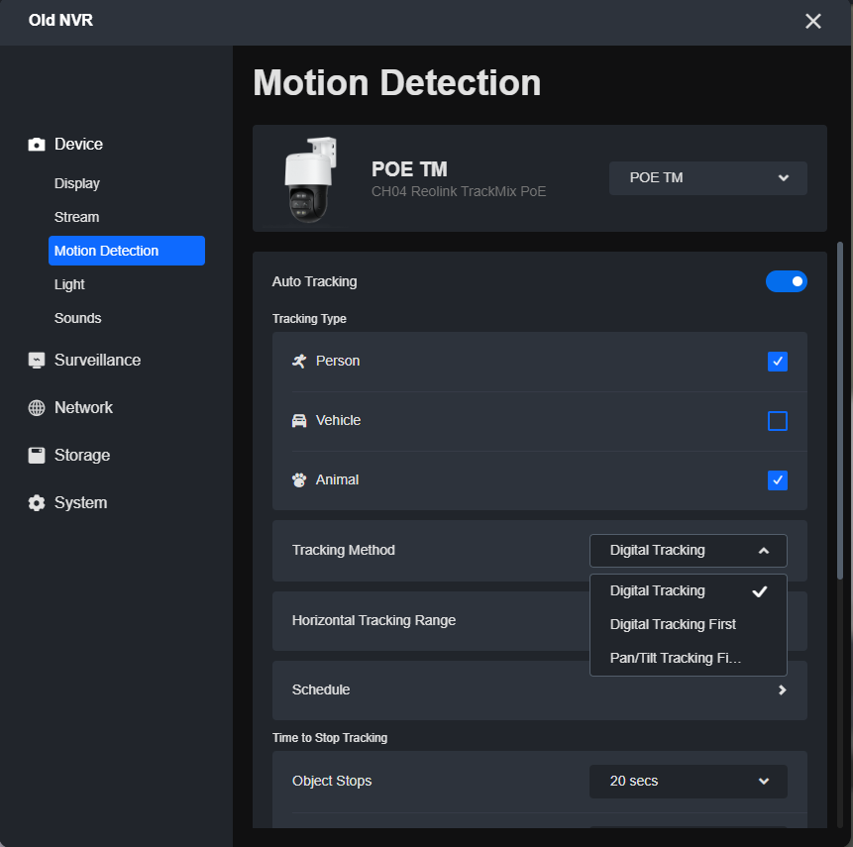Open the Sounds settings page
Viewport: 853px width, 847px height.
click(x=78, y=318)
